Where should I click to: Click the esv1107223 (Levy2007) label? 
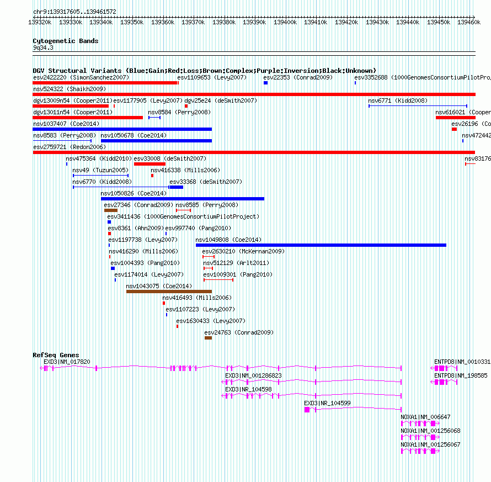click(200, 309)
